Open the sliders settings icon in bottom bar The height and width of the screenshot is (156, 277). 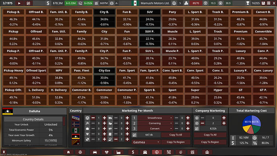coord(169,152)
